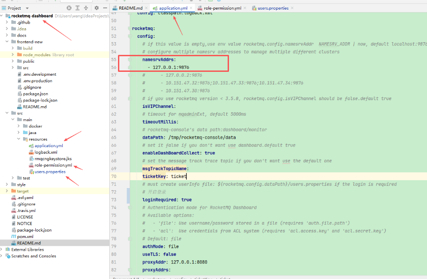The image size is (427, 279).
Task: Click the External Libraries icon
Action: tap(8, 249)
